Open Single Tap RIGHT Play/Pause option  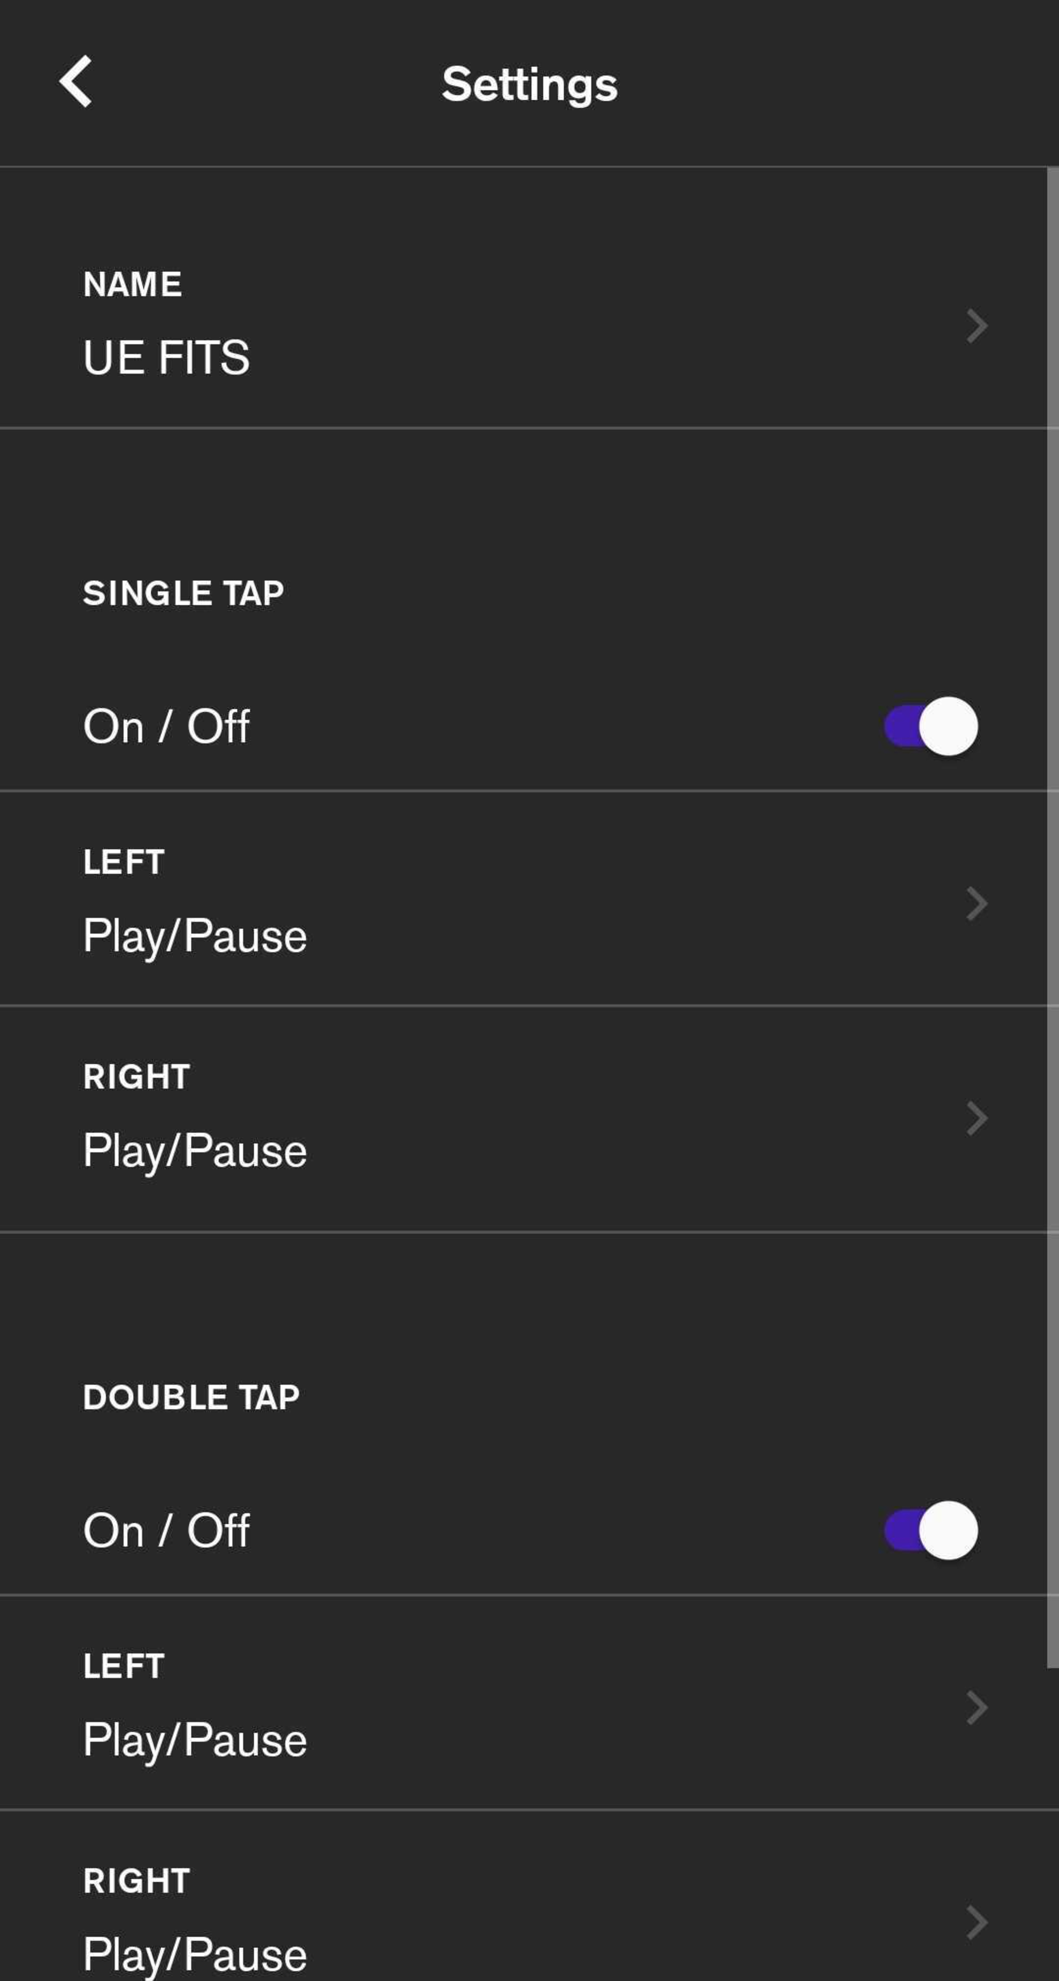(195, 1150)
